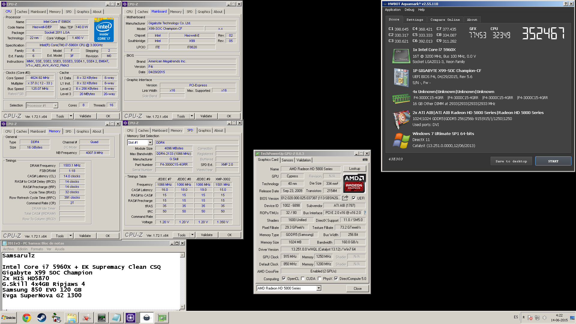The height and width of the screenshot is (324, 576).
Task: Click Notepad scrollbar up arrow
Action: tap(182, 255)
